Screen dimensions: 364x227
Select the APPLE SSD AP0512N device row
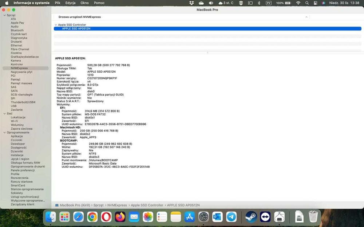pos(207,28)
